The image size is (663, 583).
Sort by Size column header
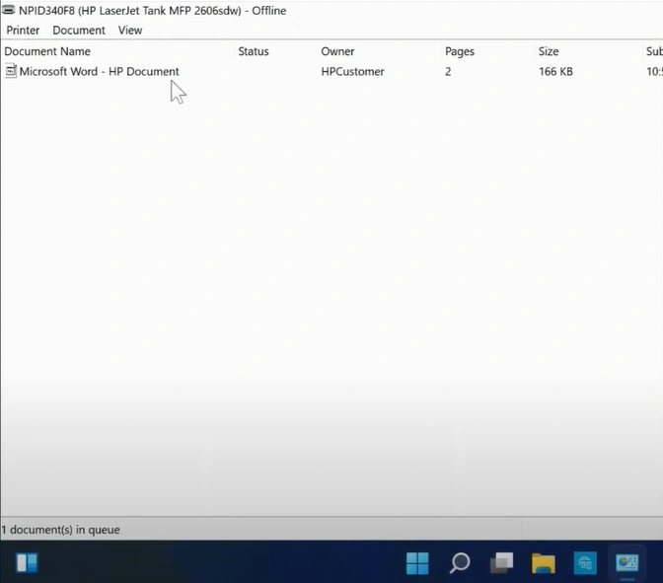(549, 51)
